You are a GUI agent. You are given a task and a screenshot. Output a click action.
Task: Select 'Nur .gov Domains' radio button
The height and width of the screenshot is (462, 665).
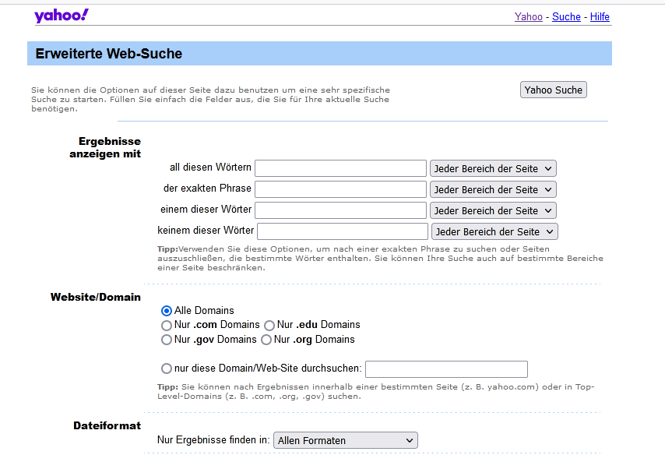pos(167,340)
